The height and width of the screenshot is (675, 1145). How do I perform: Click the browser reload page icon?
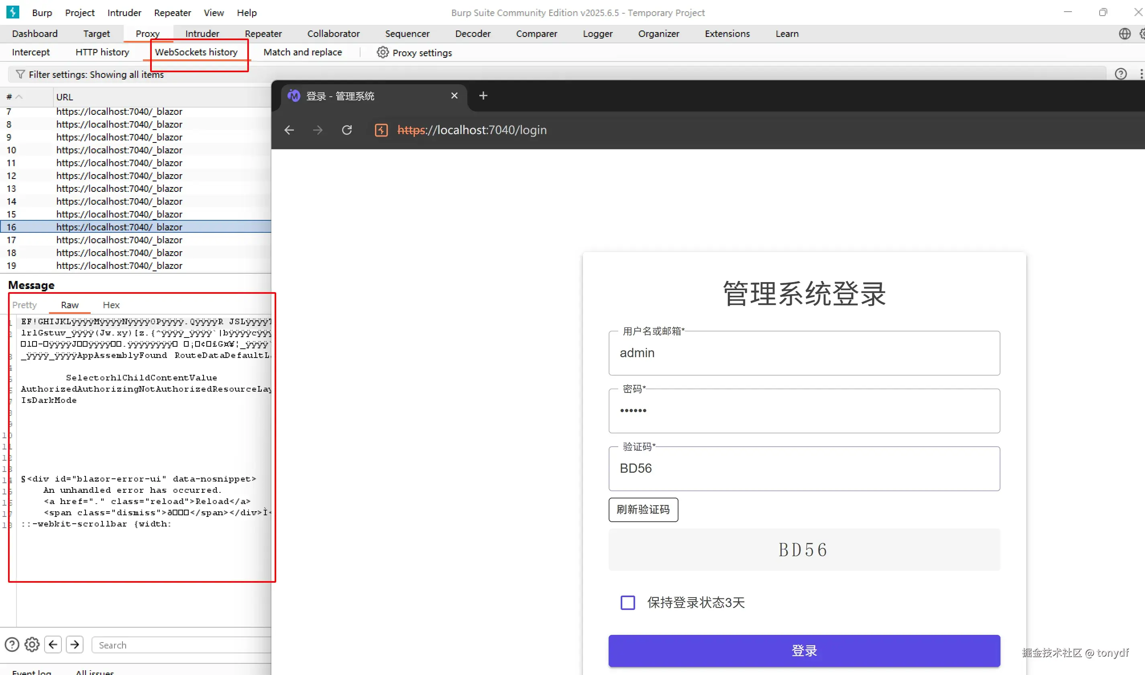(x=346, y=130)
